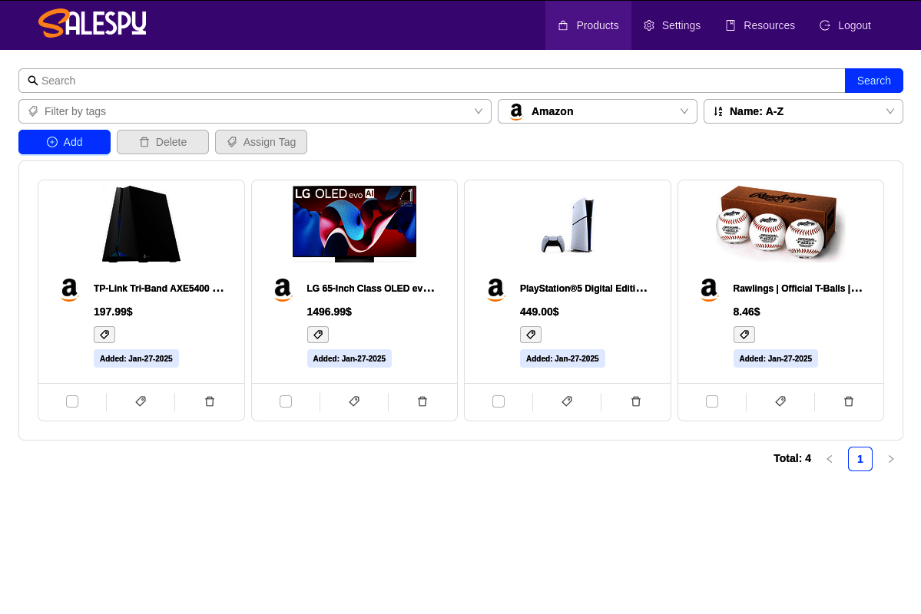Click Amazon logo on TP-Link card
The image size is (921, 614).
click(69, 290)
